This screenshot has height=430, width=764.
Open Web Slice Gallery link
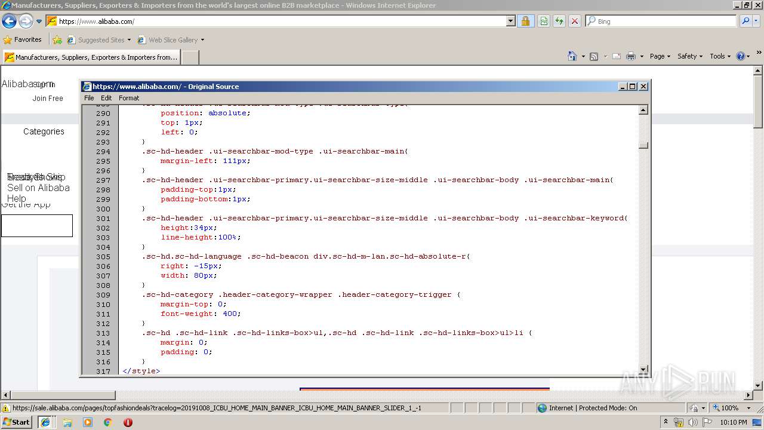point(171,40)
